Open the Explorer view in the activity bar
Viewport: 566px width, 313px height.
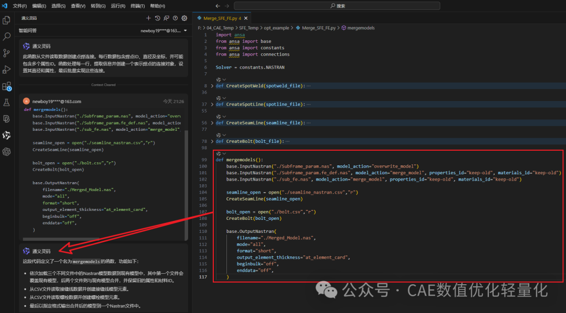point(6,20)
